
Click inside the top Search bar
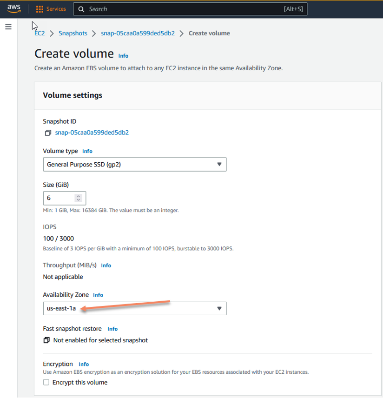click(x=186, y=9)
